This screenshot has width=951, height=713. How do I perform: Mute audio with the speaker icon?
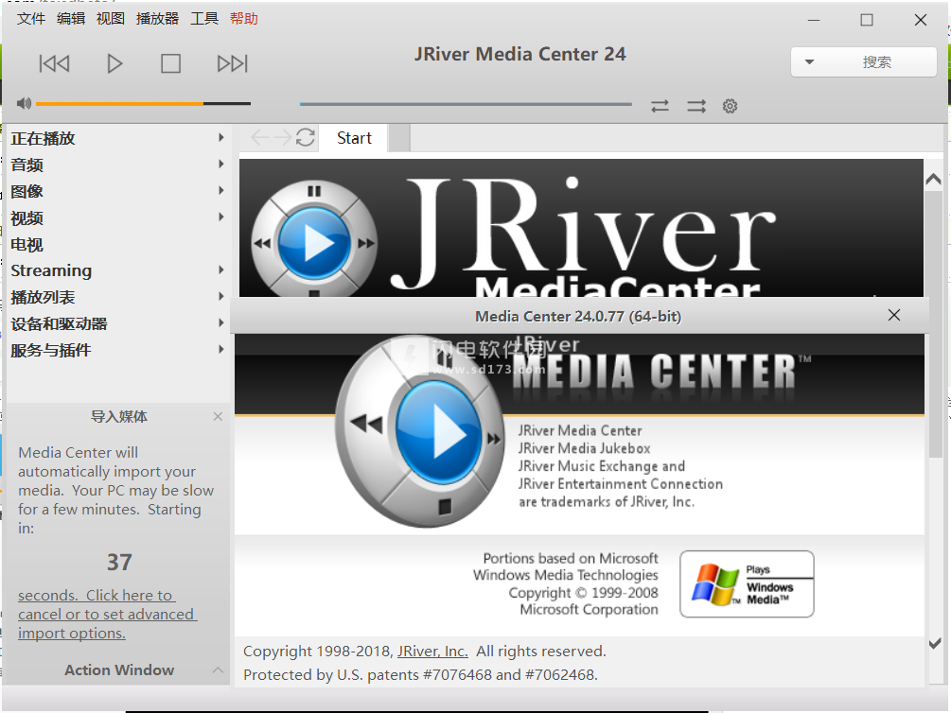point(24,104)
